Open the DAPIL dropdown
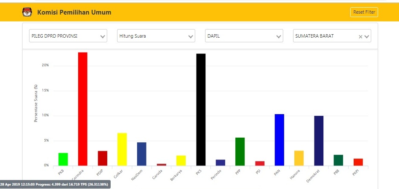399x189 pixels. (244, 36)
